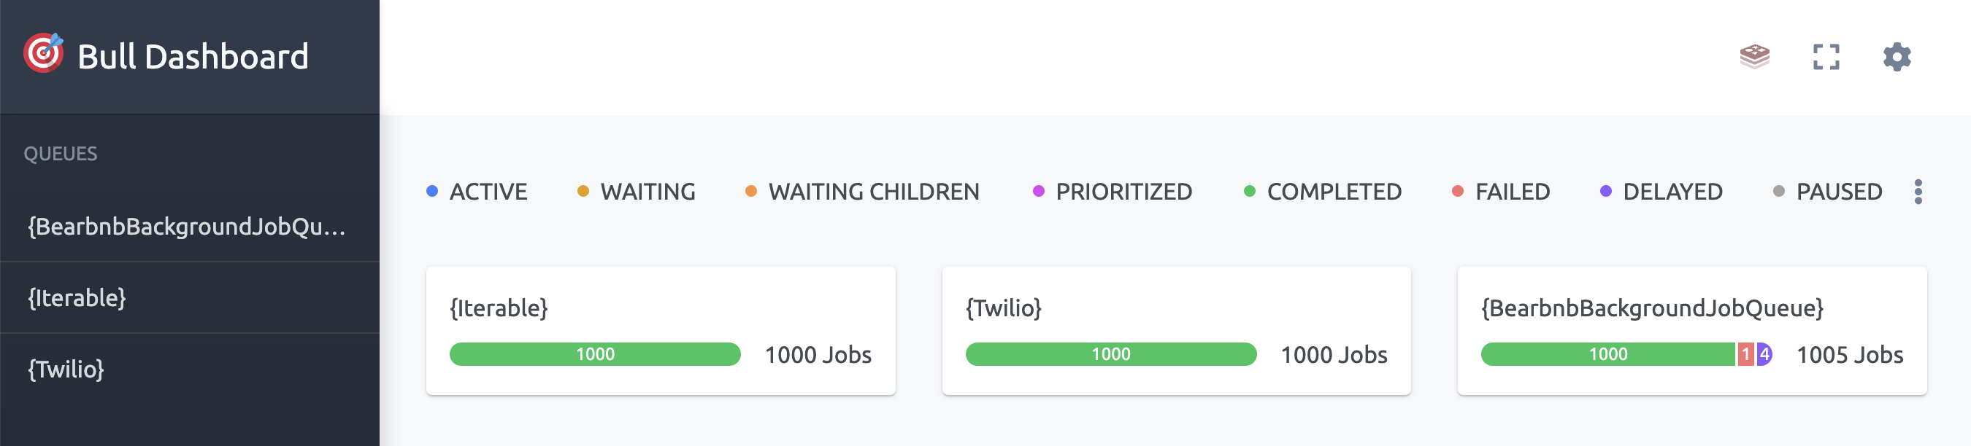Open the {Twilio} card title link
Image resolution: width=1971 pixels, height=446 pixels.
coord(1003,308)
